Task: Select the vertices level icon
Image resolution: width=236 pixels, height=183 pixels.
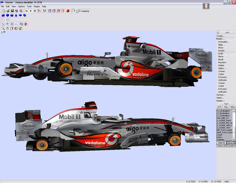Action: 3,24
